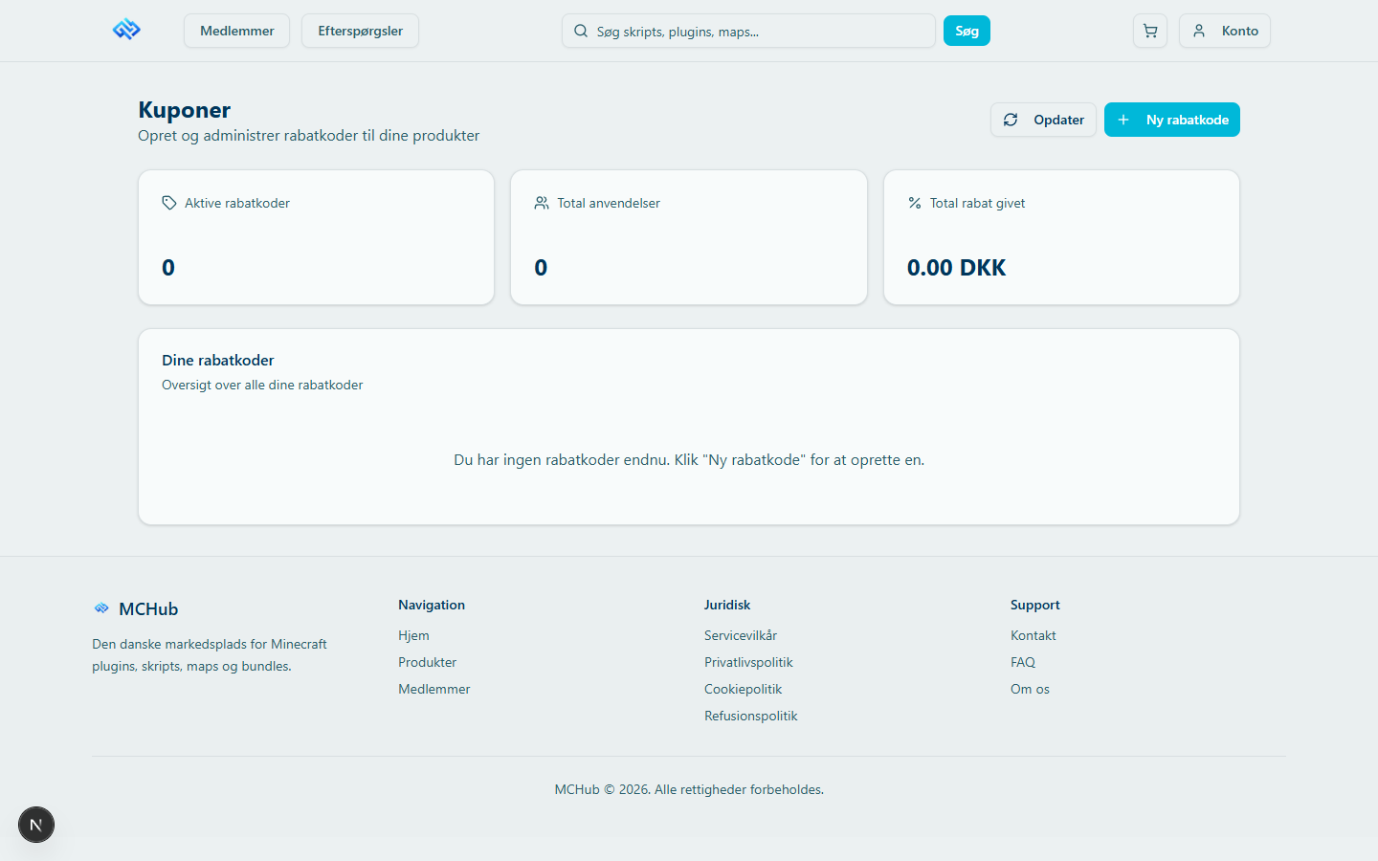Click the MCHub brand name in footer
Viewport: 1378px width, 861px height.
click(148, 609)
